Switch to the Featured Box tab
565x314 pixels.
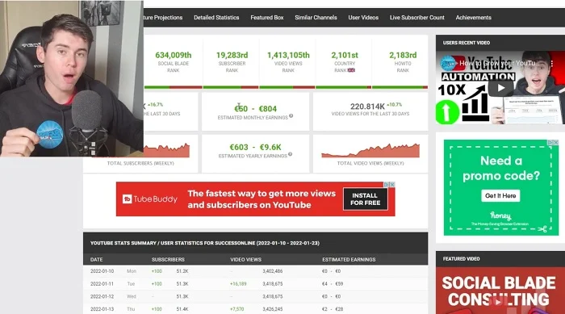[x=267, y=17]
